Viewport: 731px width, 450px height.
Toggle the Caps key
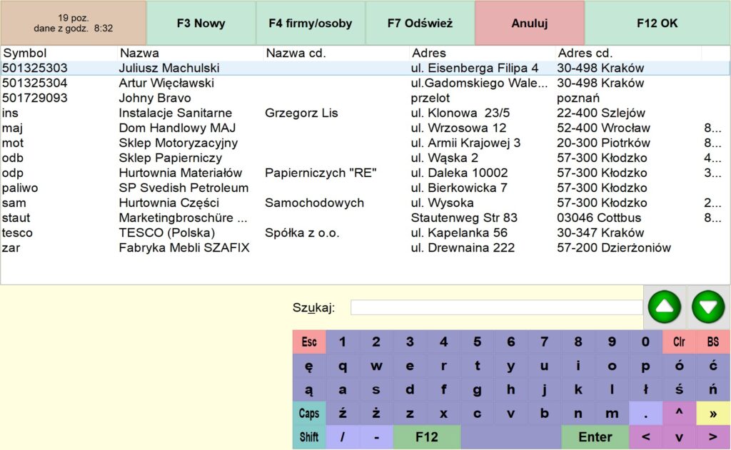pyautogui.click(x=308, y=413)
